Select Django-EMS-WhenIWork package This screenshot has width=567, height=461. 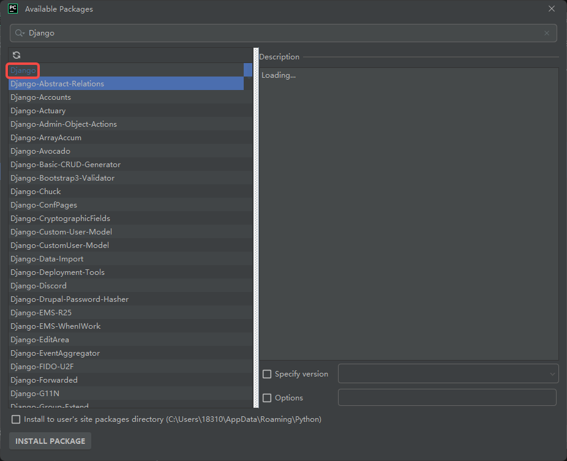[130, 326]
